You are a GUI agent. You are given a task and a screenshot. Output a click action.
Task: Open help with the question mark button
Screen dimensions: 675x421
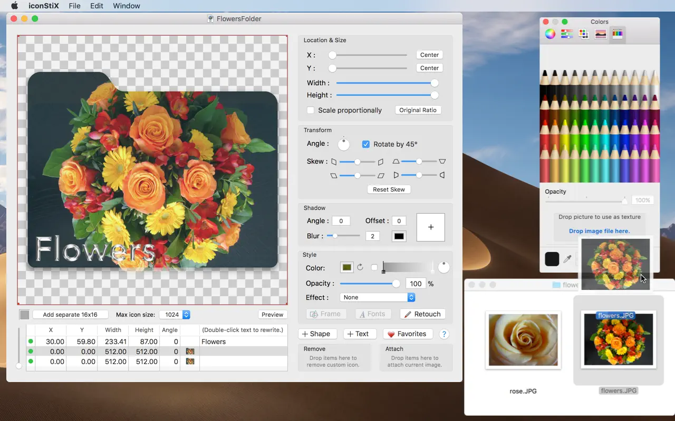point(444,334)
